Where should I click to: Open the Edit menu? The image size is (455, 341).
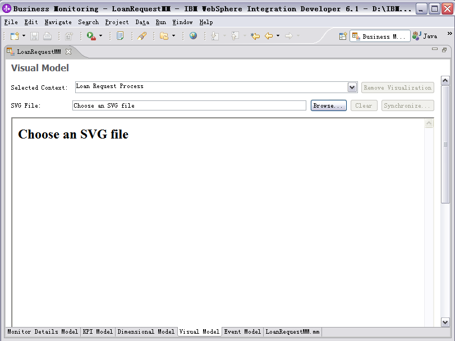(x=31, y=22)
